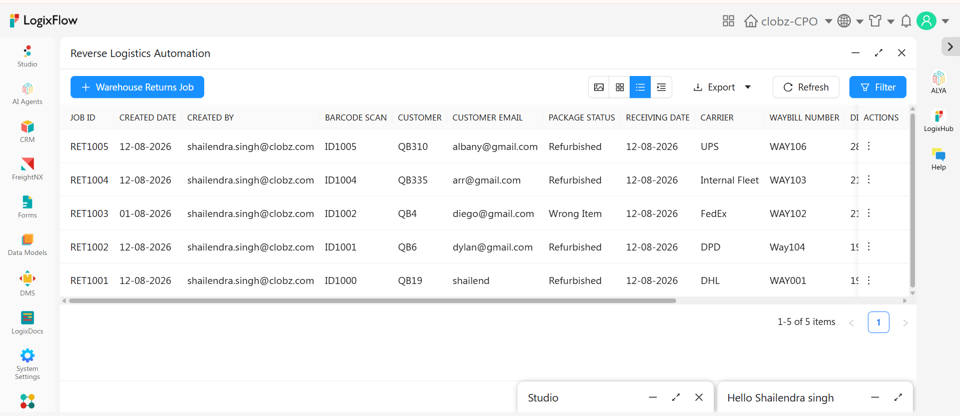Sort by JOB ID column header
Screen dimensions: 960x416
[x=83, y=117]
